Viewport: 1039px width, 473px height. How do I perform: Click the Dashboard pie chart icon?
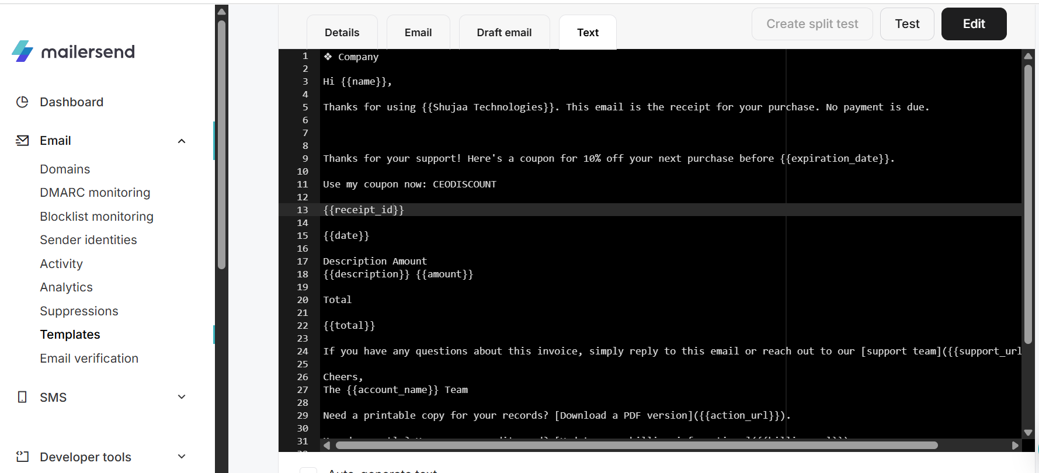[22, 102]
